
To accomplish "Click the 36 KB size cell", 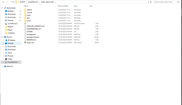I will tap(96, 37).
